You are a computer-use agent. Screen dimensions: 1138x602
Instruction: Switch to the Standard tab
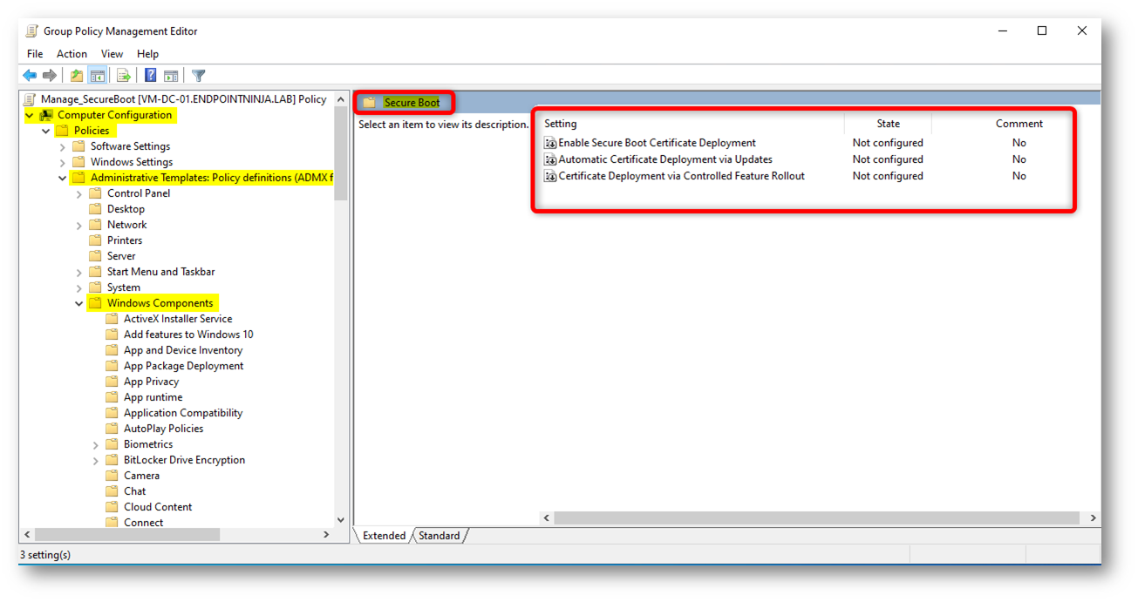click(439, 536)
